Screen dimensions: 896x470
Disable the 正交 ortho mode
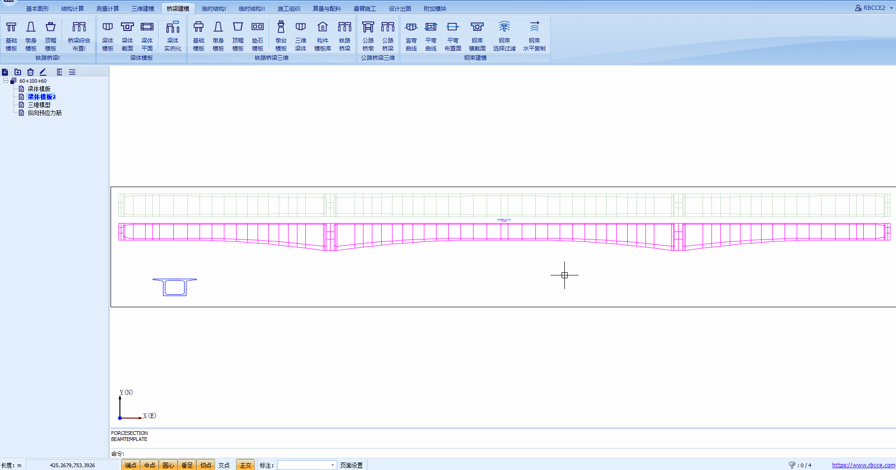tap(245, 465)
